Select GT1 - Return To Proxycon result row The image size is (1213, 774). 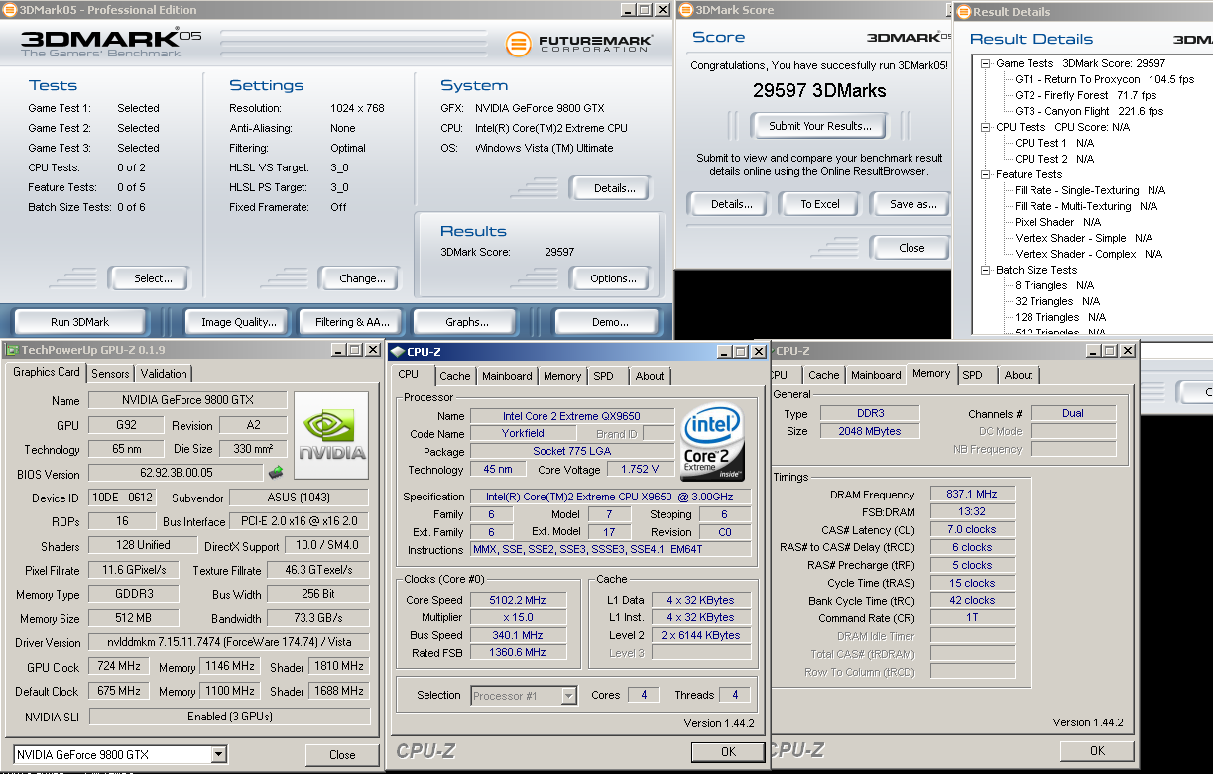click(x=1104, y=79)
